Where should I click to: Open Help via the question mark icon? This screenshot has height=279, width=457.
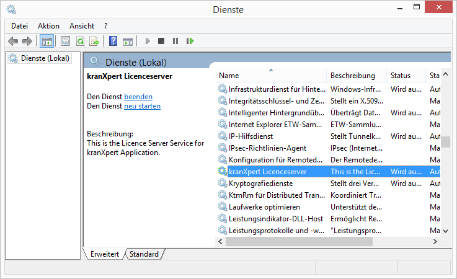point(113,41)
